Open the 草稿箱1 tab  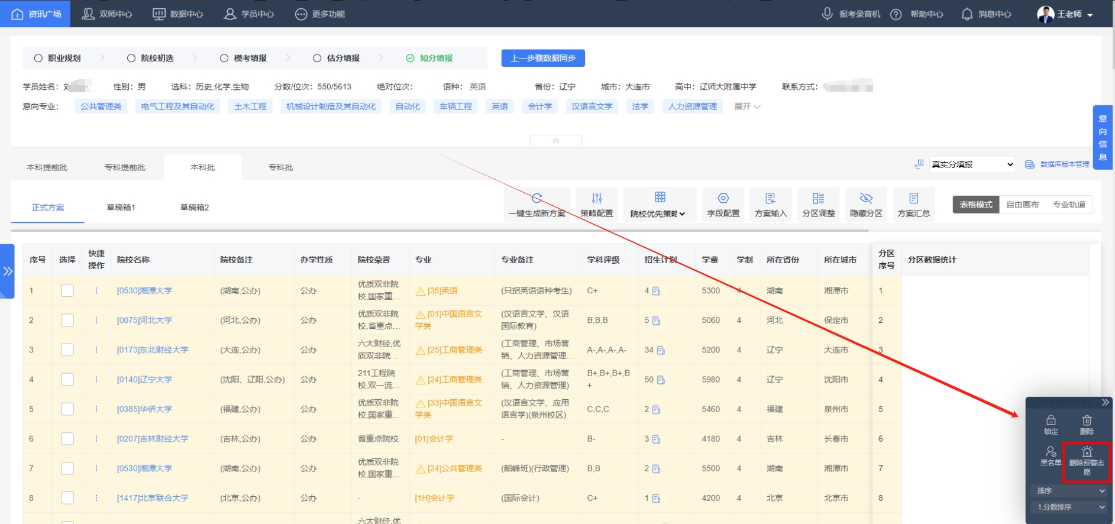(121, 208)
